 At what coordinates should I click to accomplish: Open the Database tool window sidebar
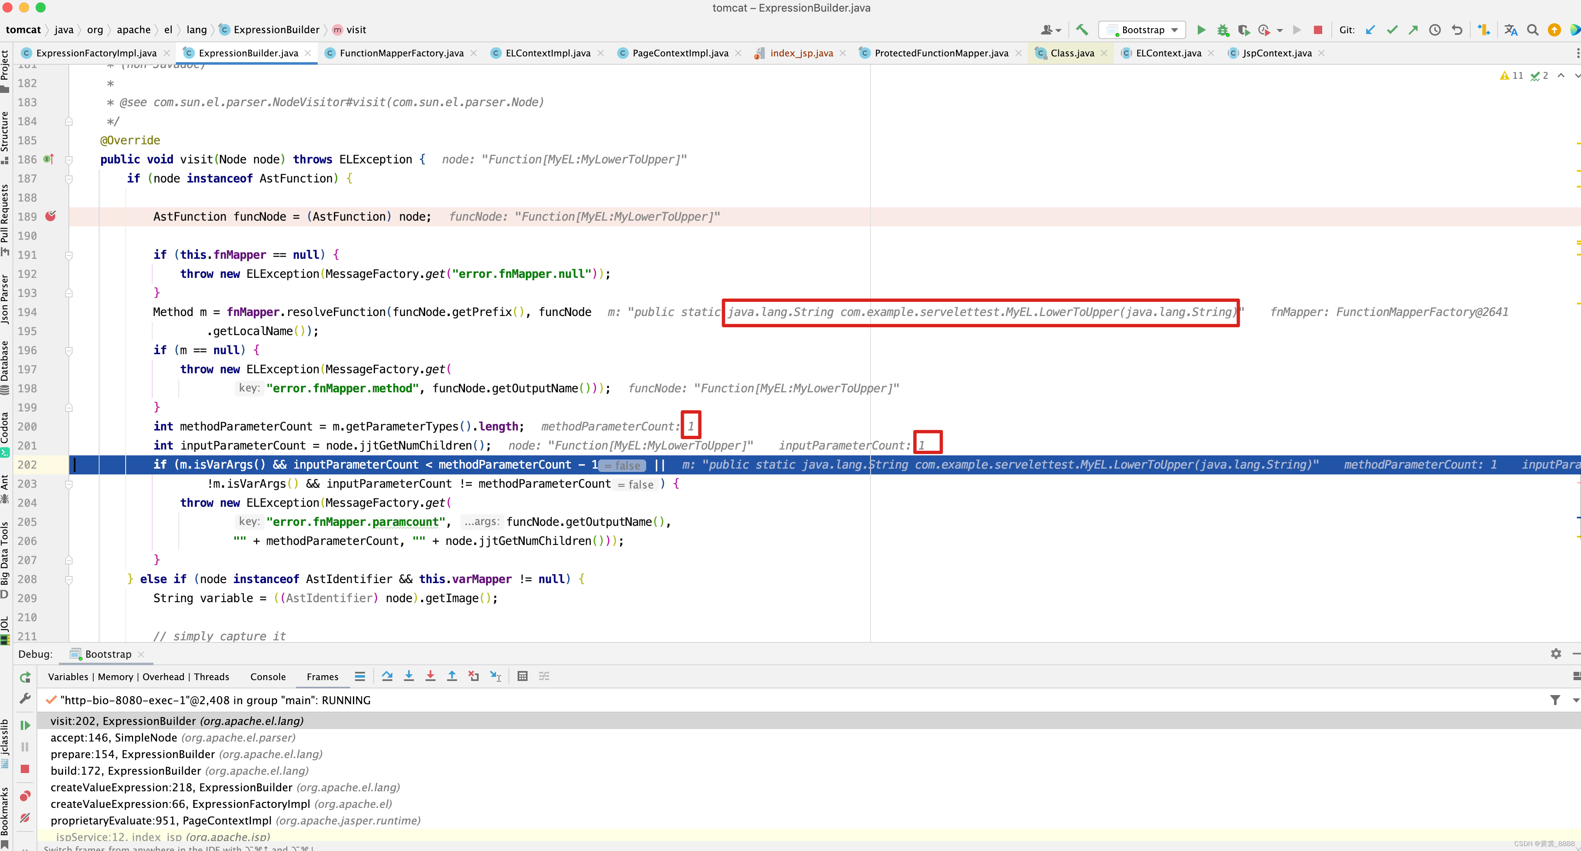5,368
